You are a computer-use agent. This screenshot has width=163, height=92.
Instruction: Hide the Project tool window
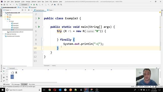point(32,10)
